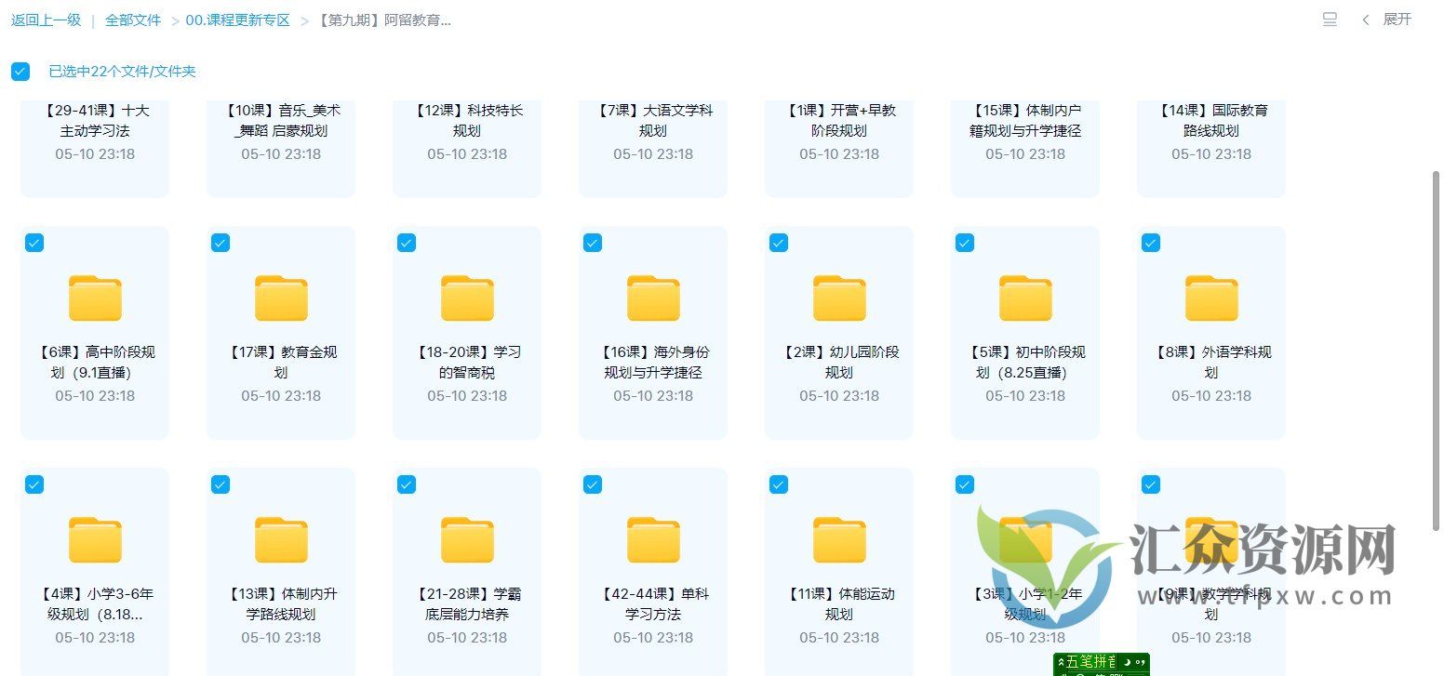Click the 【42-44课】单科学习方法 title text
The width and height of the screenshot is (1444, 676).
point(653,604)
